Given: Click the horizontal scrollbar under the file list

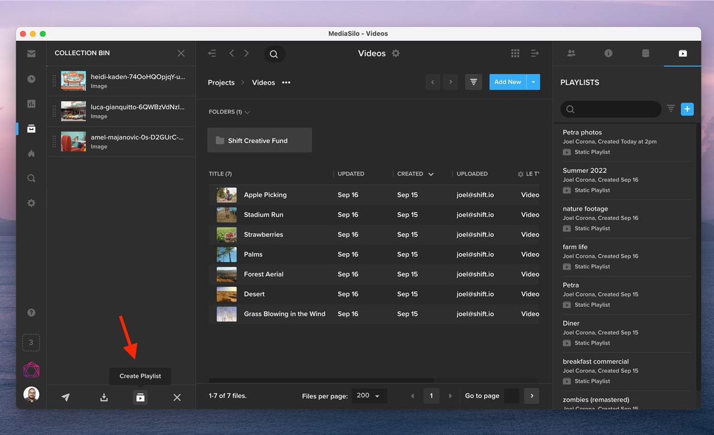Looking at the screenshot, I should [321, 380].
